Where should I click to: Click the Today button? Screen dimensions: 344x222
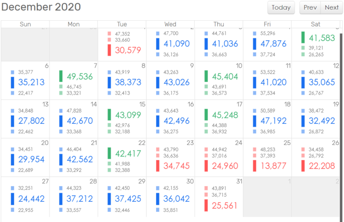click(x=281, y=8)
